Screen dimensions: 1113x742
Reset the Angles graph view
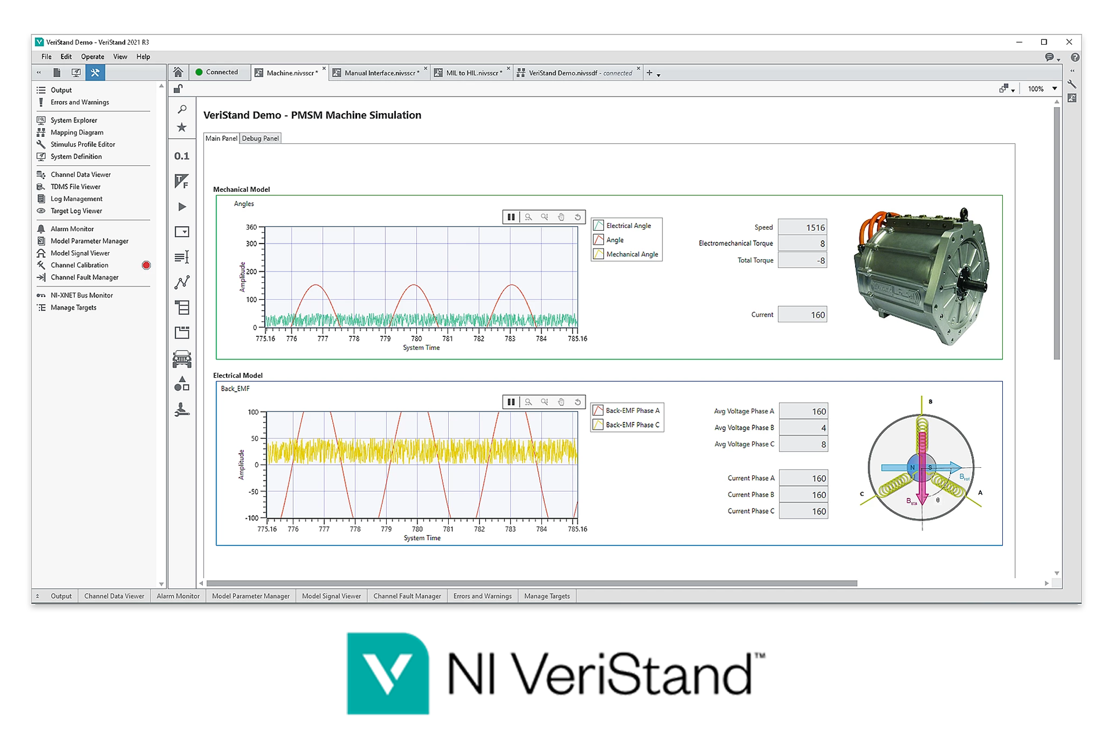(577, 217)
